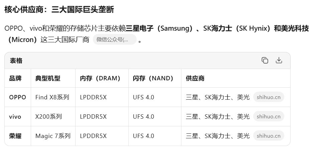
Task: Click the 表格 label in the table header
Action: coord(16,61)
